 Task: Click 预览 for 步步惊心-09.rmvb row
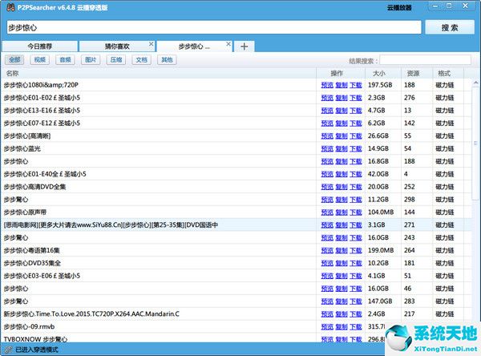click(327, 327)
